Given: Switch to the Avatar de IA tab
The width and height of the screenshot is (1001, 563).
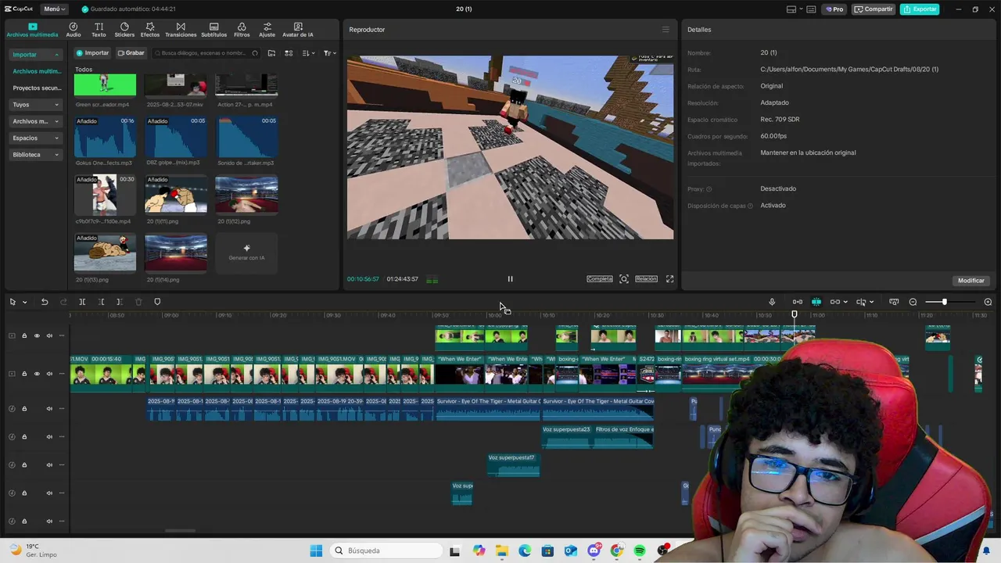Looking at the screenshot, I should click(298, 30).
